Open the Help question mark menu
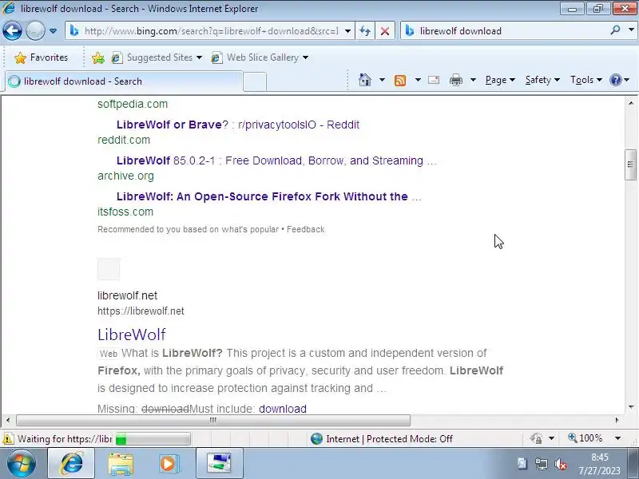 [x=620, y=80]
